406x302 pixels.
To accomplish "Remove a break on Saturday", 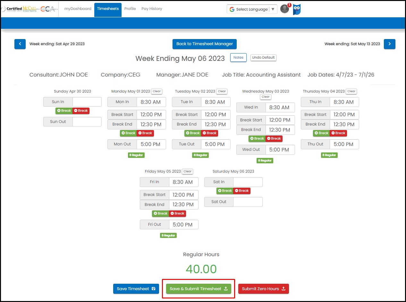I will click(242, 191).
